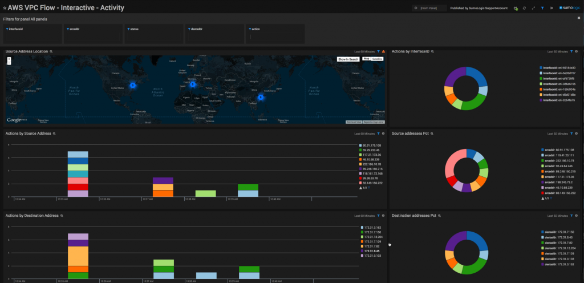
Task: Zoom in on the map with plus button
Action: click(x=9, y=59)
